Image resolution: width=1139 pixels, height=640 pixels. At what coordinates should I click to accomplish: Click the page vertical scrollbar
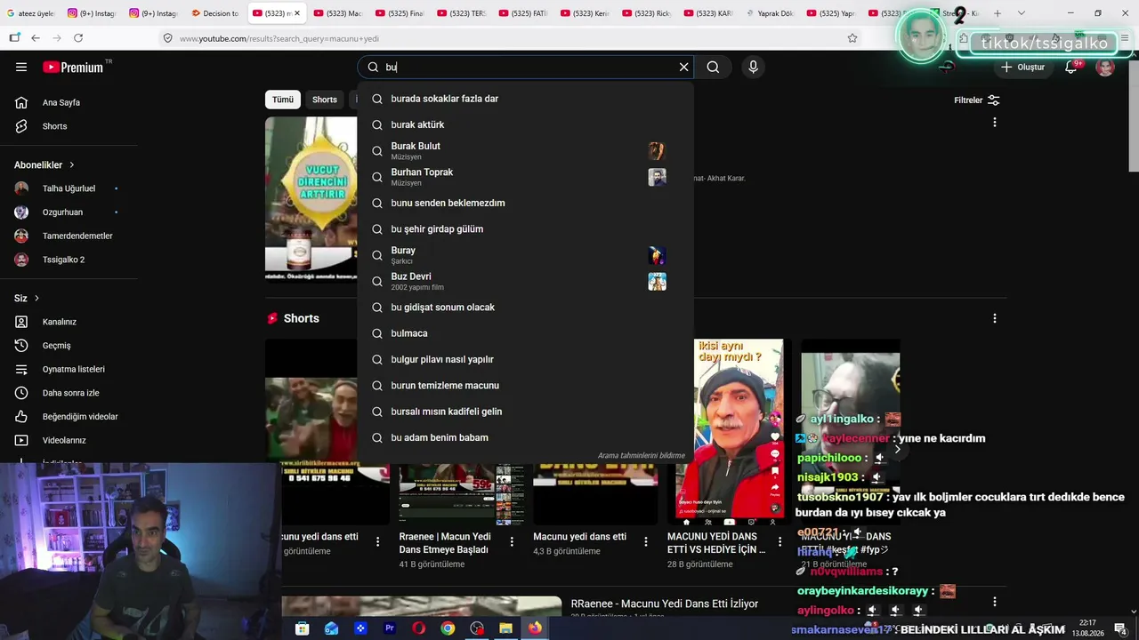(x=1133, y=116)
